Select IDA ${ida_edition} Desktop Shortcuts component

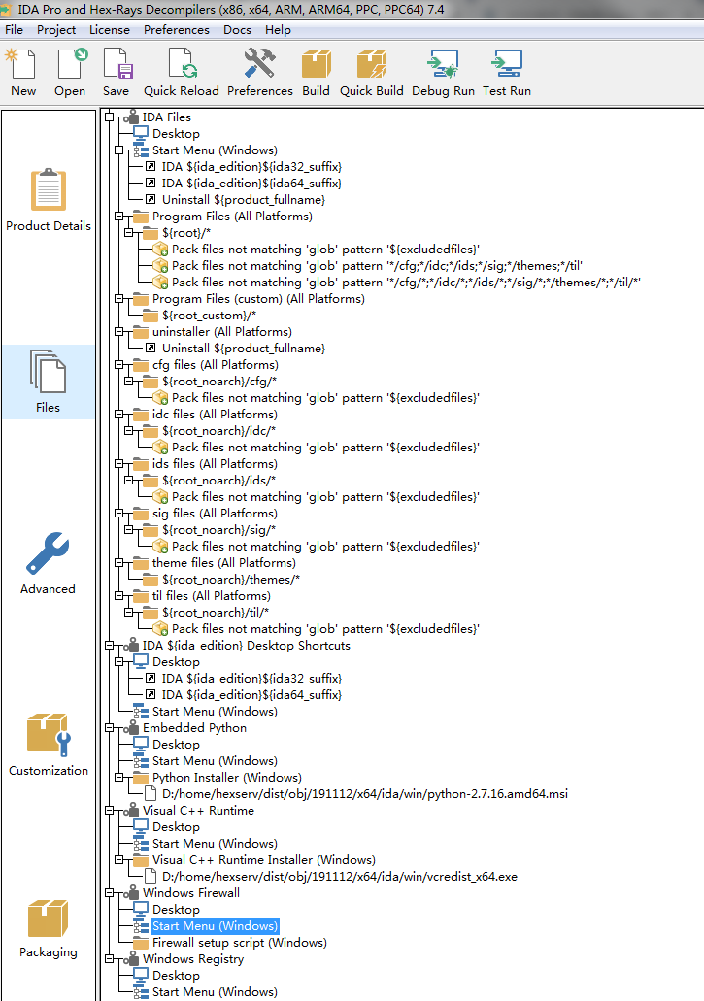point(247,646)
